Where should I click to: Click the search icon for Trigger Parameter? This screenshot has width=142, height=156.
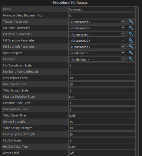tap(131, 22)
